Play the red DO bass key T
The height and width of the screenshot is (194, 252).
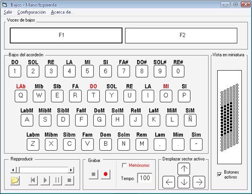94,96
